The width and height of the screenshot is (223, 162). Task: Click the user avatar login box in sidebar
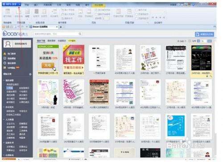click(x=17, y=44)
